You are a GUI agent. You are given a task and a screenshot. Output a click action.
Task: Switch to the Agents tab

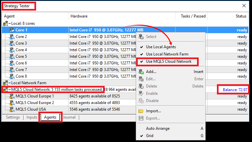(50, 117)
